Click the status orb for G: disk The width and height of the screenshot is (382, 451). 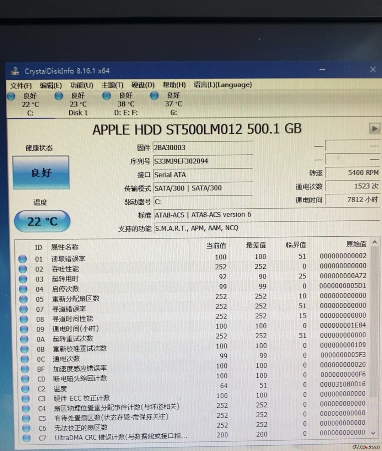(154, 95)
